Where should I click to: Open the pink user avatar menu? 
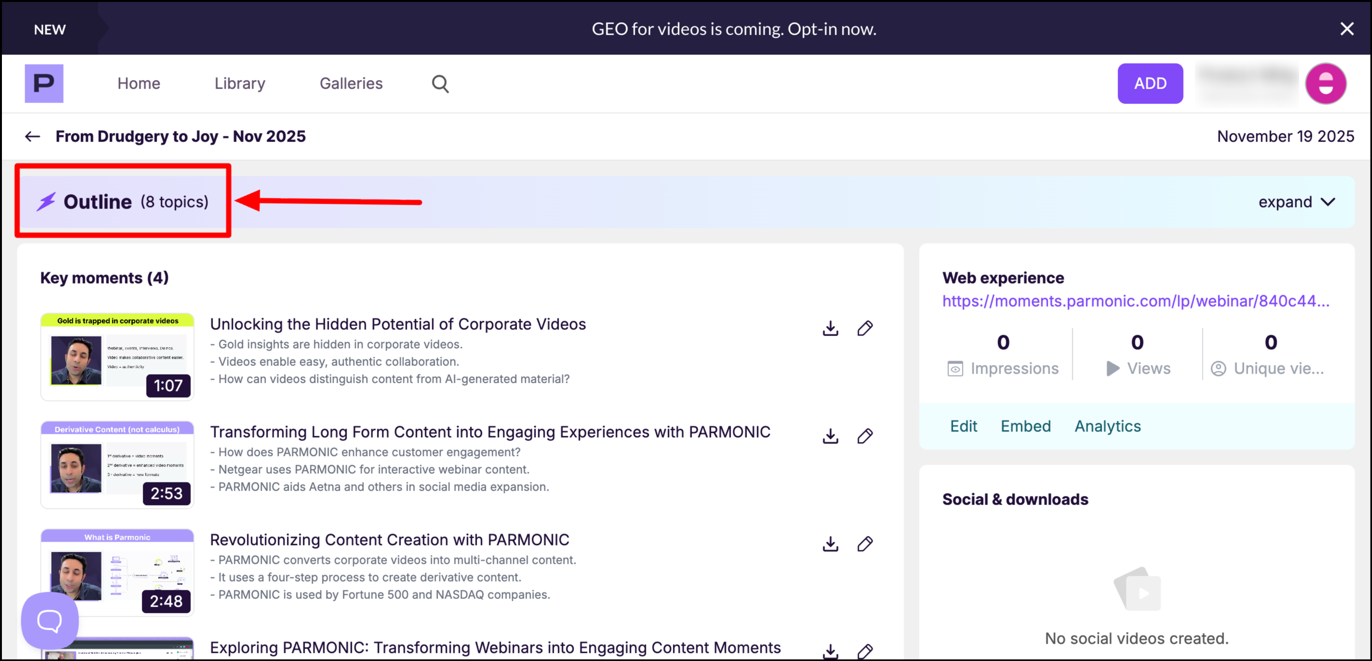(1325, 84)
